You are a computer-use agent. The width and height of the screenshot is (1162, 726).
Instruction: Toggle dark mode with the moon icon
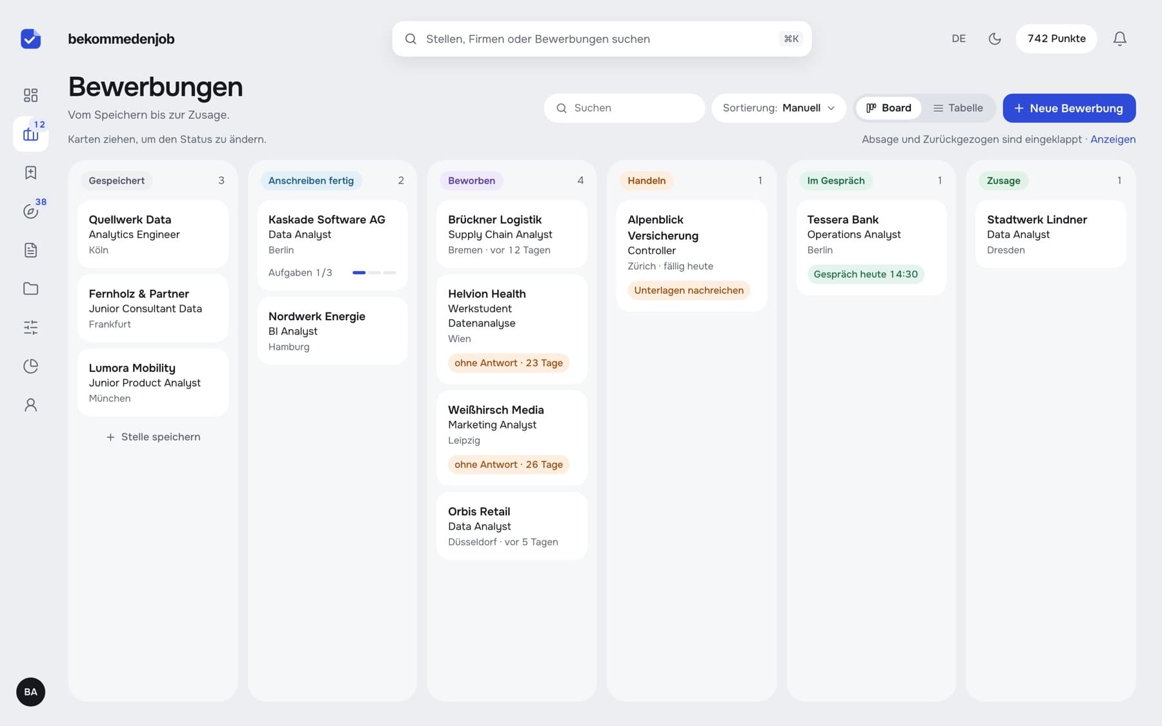click(995, 39)
